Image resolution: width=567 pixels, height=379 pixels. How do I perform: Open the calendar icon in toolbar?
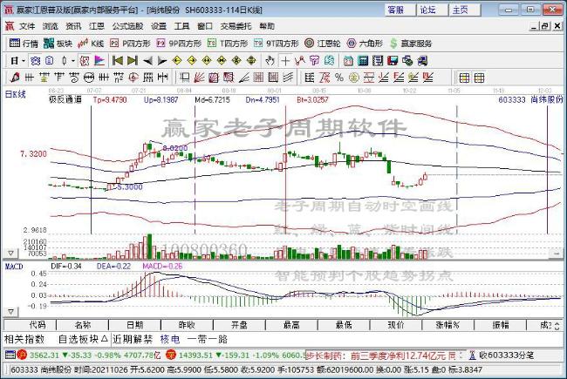[348, 61]
